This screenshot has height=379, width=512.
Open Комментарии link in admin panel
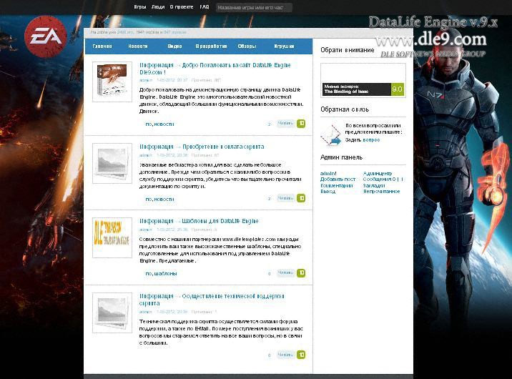[336, 185]
